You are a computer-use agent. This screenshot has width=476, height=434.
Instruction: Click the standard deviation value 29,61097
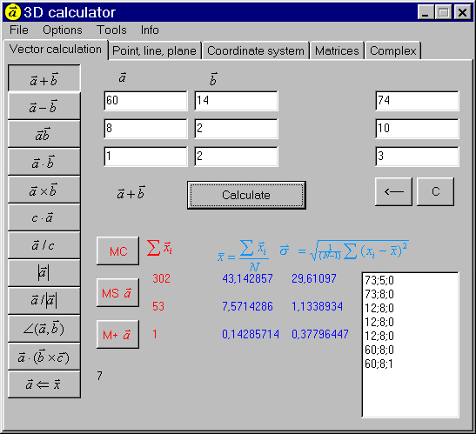coord(314,278)
